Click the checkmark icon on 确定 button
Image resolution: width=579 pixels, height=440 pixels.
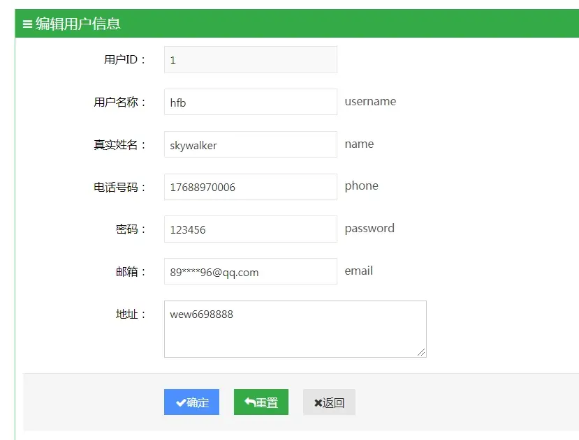(181, 402)
